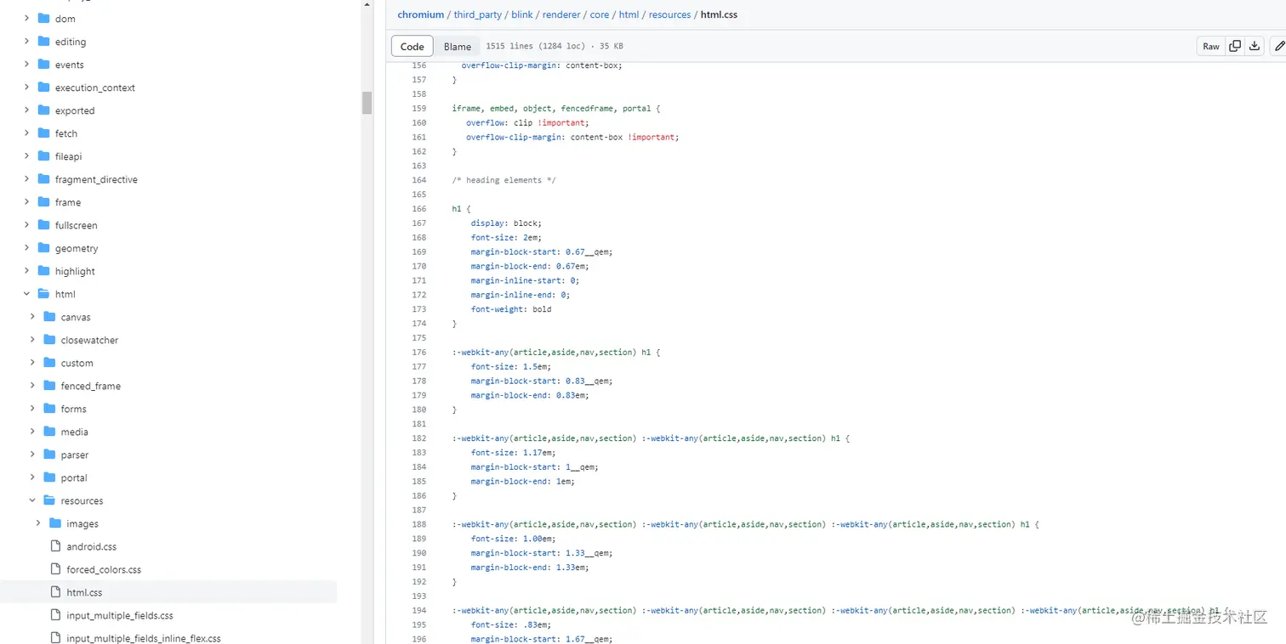The width and height of the screenshot is (1286, 644).
Task: Click the pencil edit file icon
Action: (1278, 46)
